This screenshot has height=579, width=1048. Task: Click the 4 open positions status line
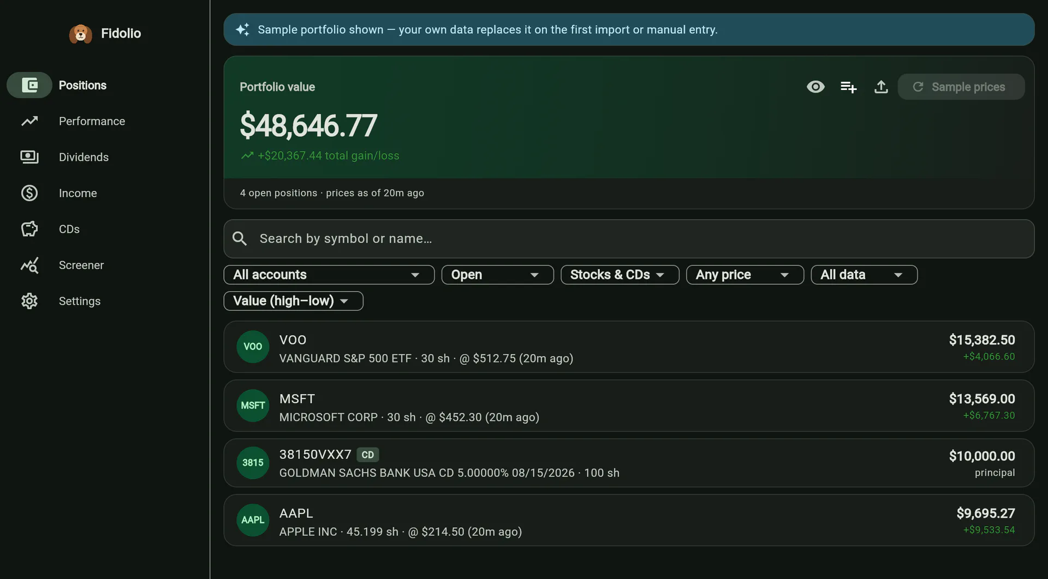pos(332,193)
